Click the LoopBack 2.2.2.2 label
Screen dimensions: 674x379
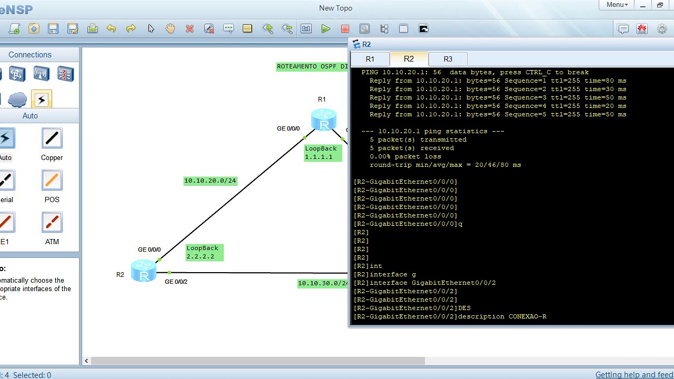(x=204, y=252)
